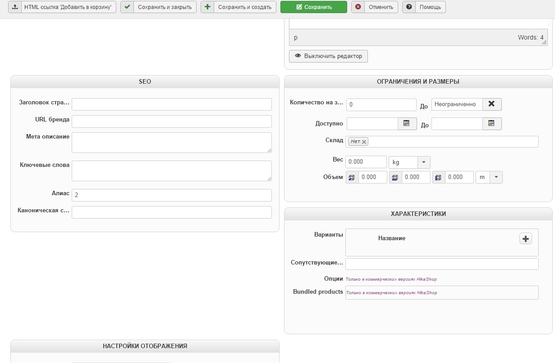Clear the maximum quantity with X button
Viewport: 555px width, 363px height.
[492, 104]
